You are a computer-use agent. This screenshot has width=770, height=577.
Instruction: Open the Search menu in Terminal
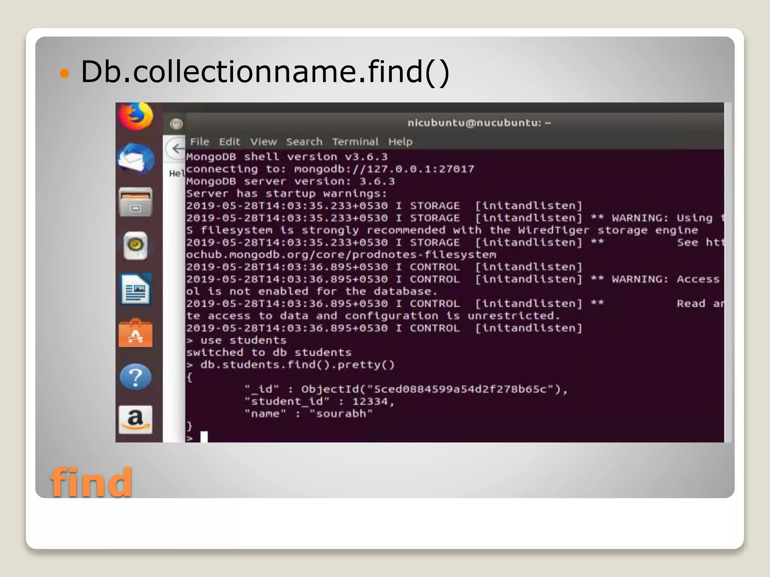point(304,142)
